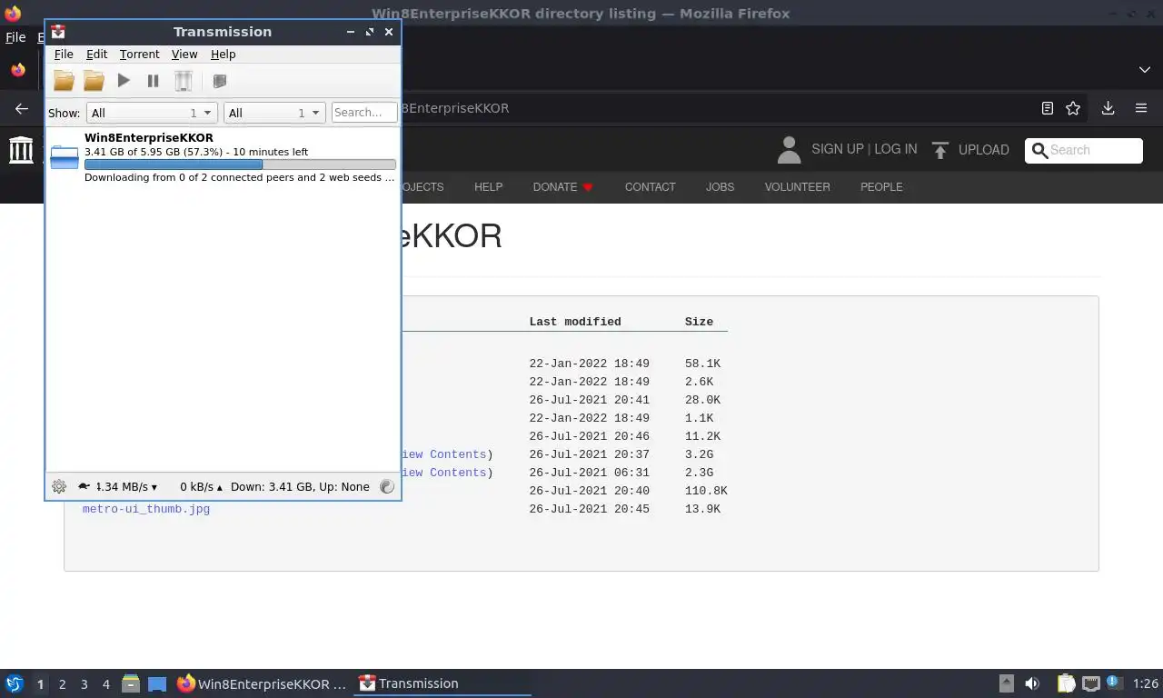Open the Lubuntu start menu icon
This screenshot has height=698, width=1163.
tap(14, 683)
